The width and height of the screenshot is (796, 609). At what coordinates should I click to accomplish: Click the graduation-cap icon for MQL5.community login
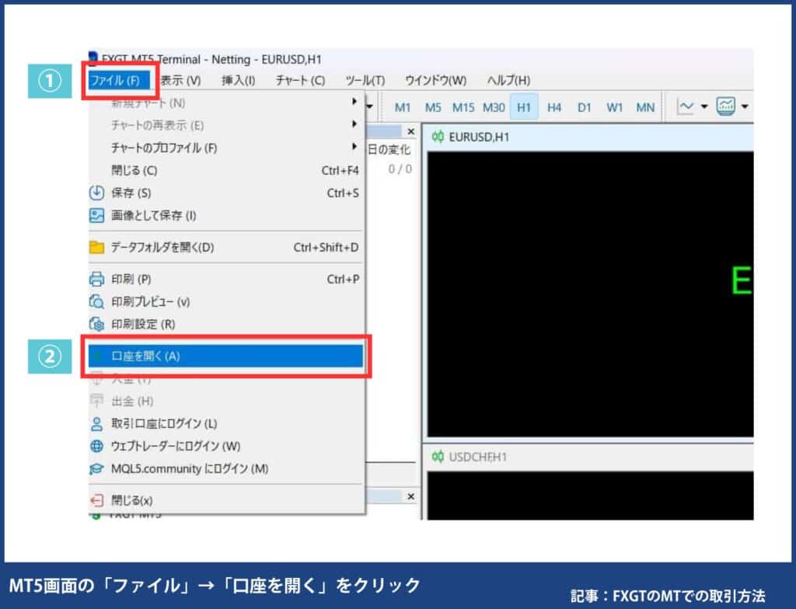coord(97,467)
